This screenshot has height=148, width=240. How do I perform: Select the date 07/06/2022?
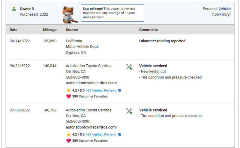[19, 110]
